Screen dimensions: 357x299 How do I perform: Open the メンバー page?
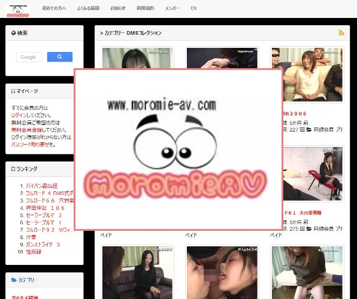click(x=173, y=8)
